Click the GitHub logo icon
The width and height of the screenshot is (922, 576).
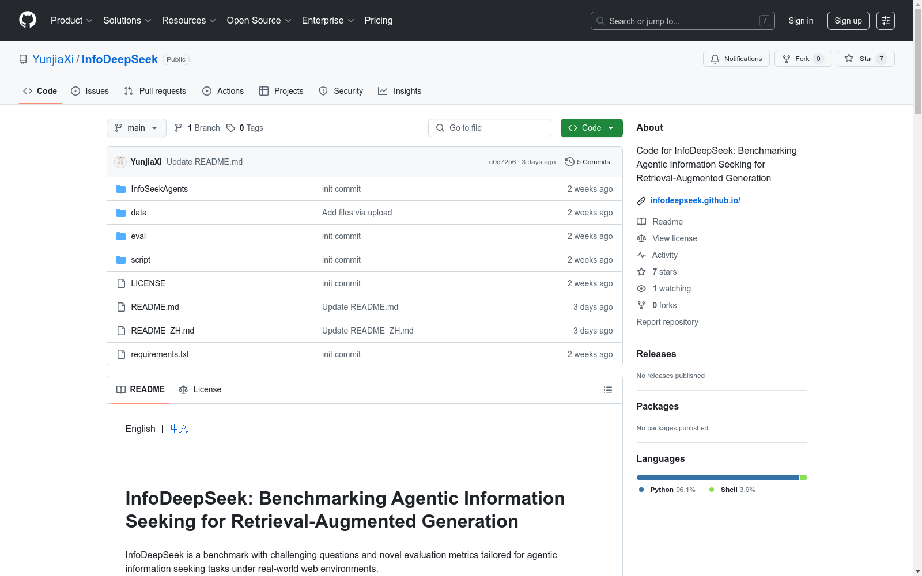28,20
